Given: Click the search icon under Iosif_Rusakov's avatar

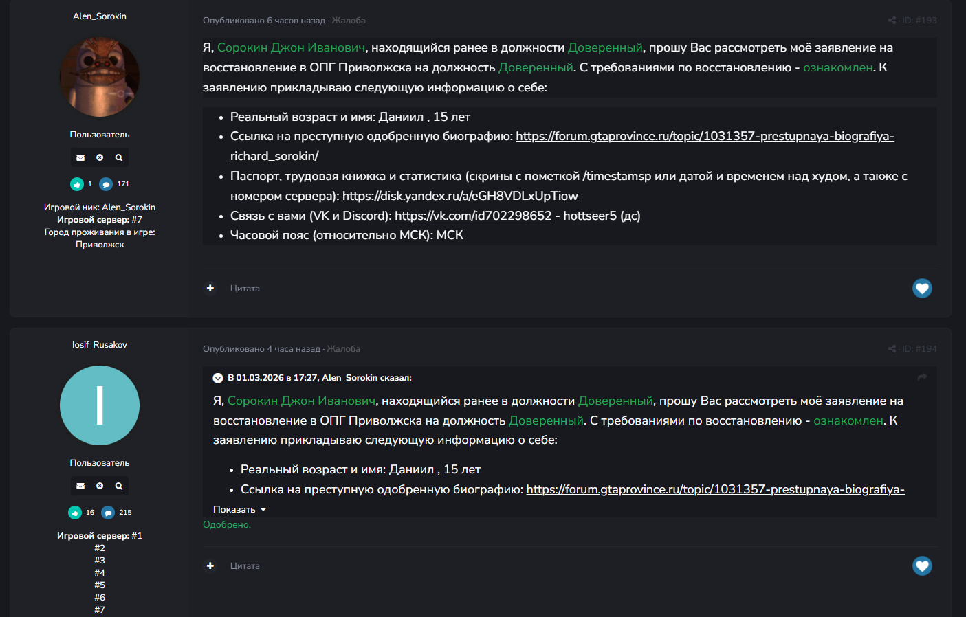Looking at the screenshot, I should pyautogui.click(x=119, y=486).
